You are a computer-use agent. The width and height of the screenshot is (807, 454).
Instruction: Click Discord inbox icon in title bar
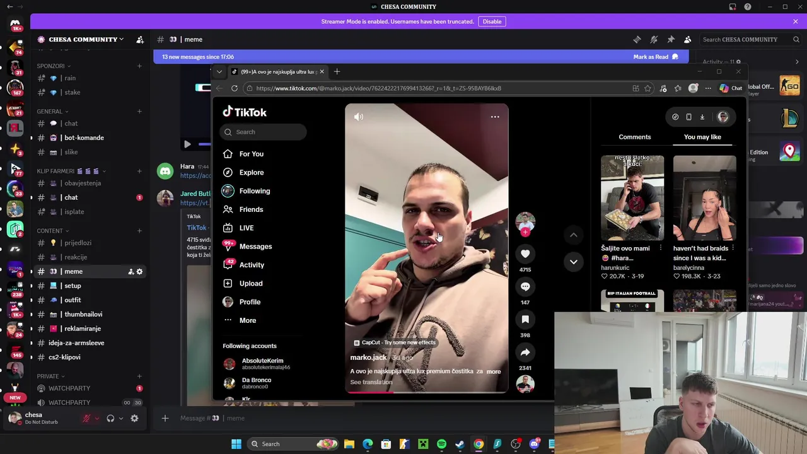[733, 7]
